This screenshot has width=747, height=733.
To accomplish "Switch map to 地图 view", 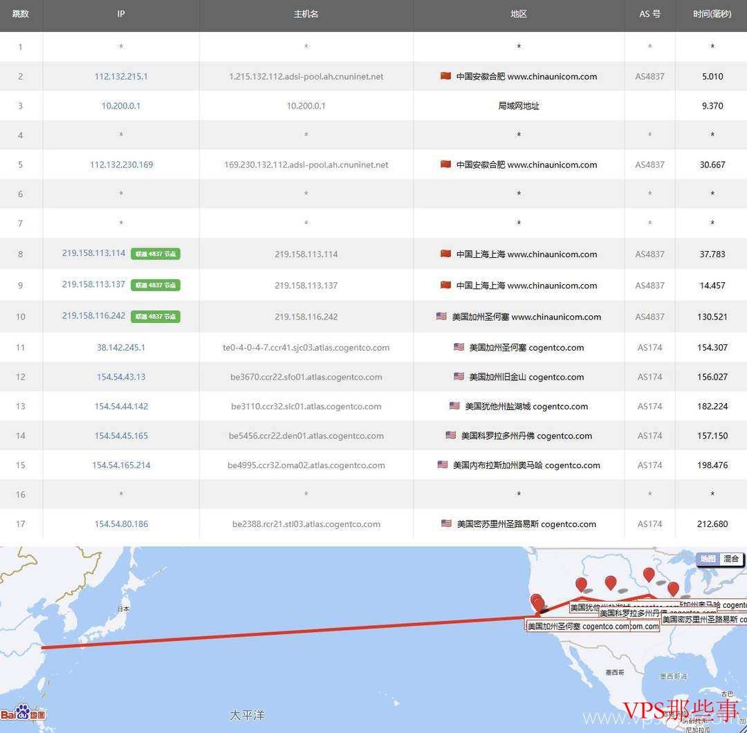I will [708, 559].
